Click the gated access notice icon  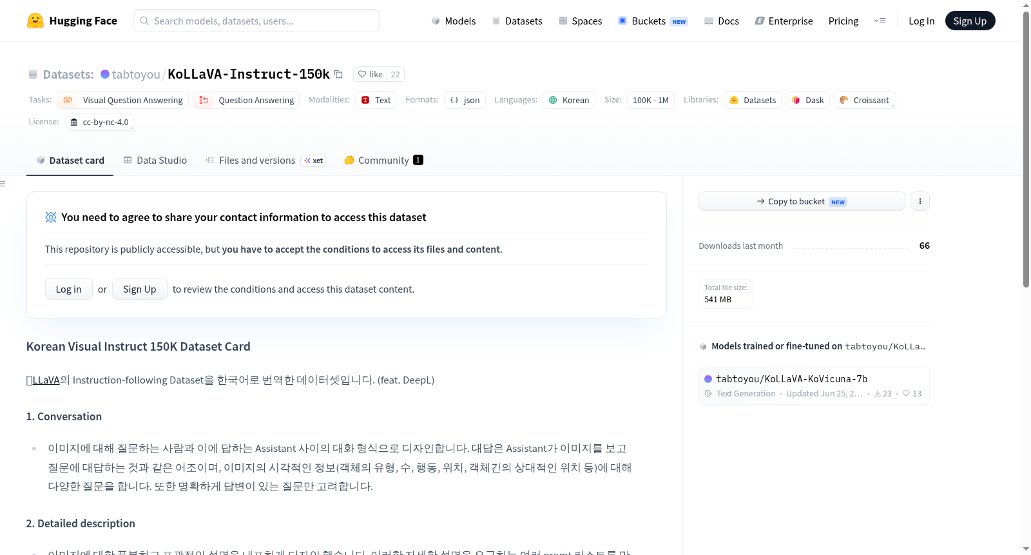click(x=51, y=217)
